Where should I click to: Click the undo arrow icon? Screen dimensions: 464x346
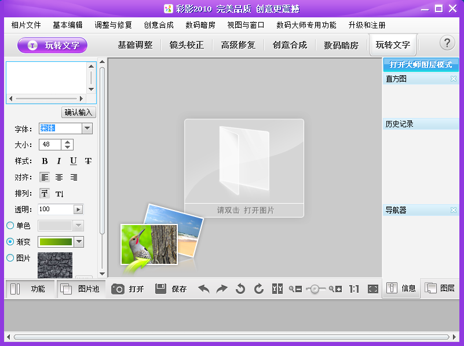(204, 289)
